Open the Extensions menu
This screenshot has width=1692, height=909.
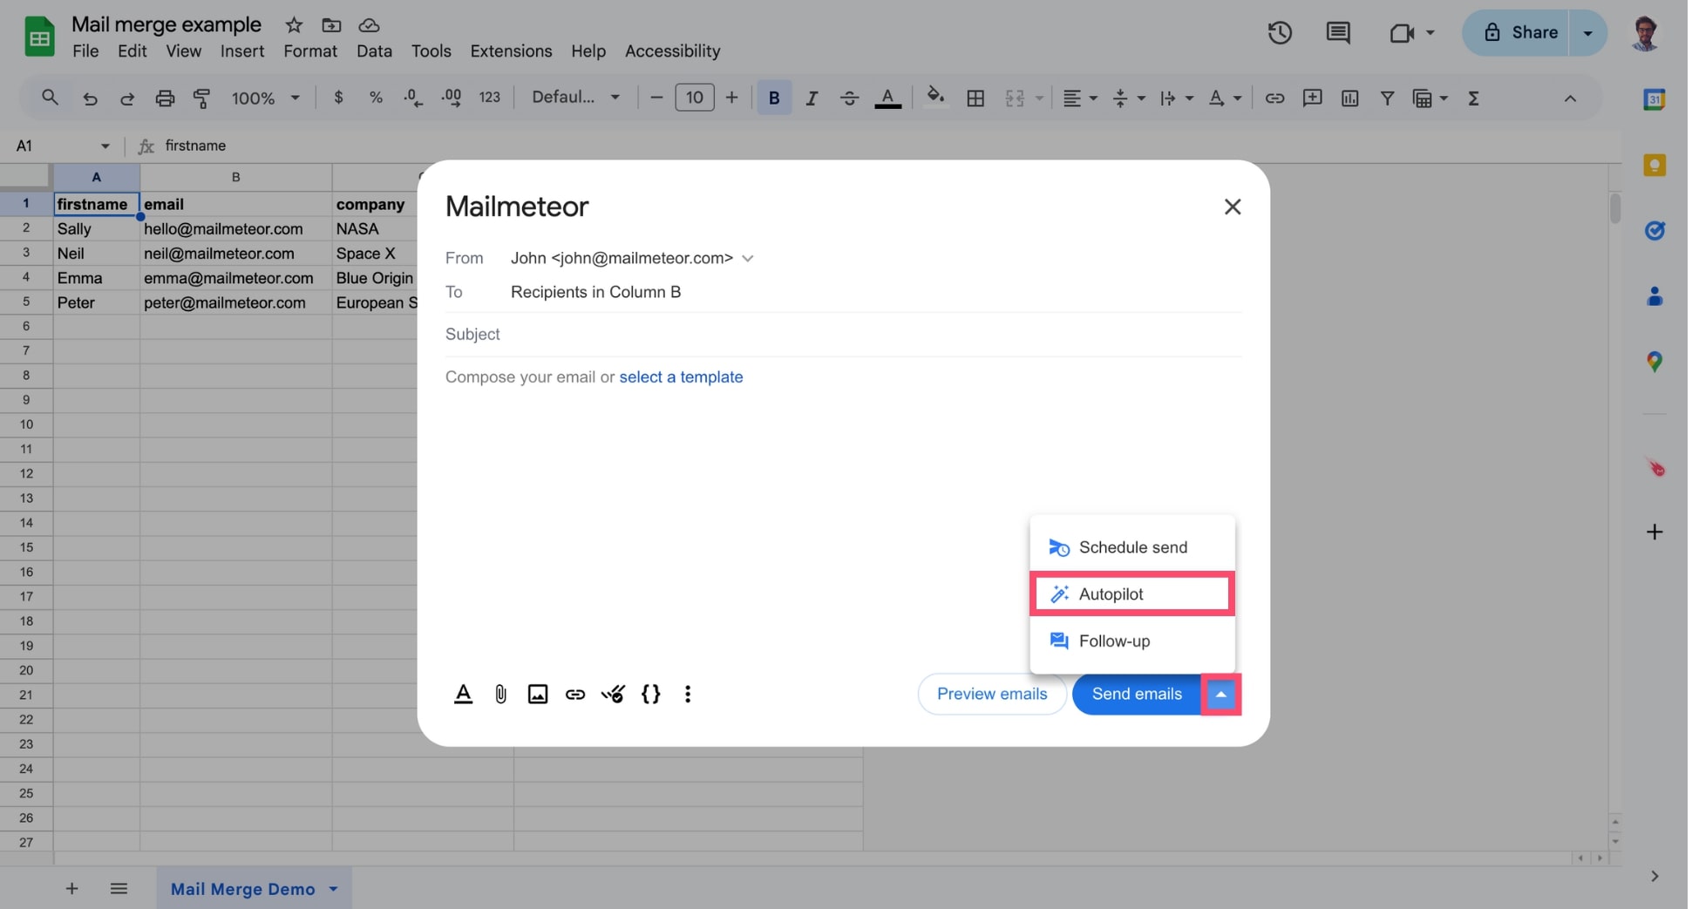click(511, 51)
